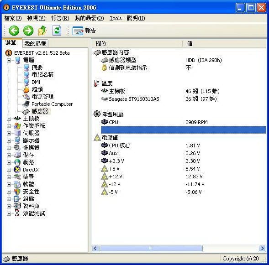Select the 效能測試 hourglass icon
Image resolution: width=269 pixels, height=265 pixels.
coord(17,213)
